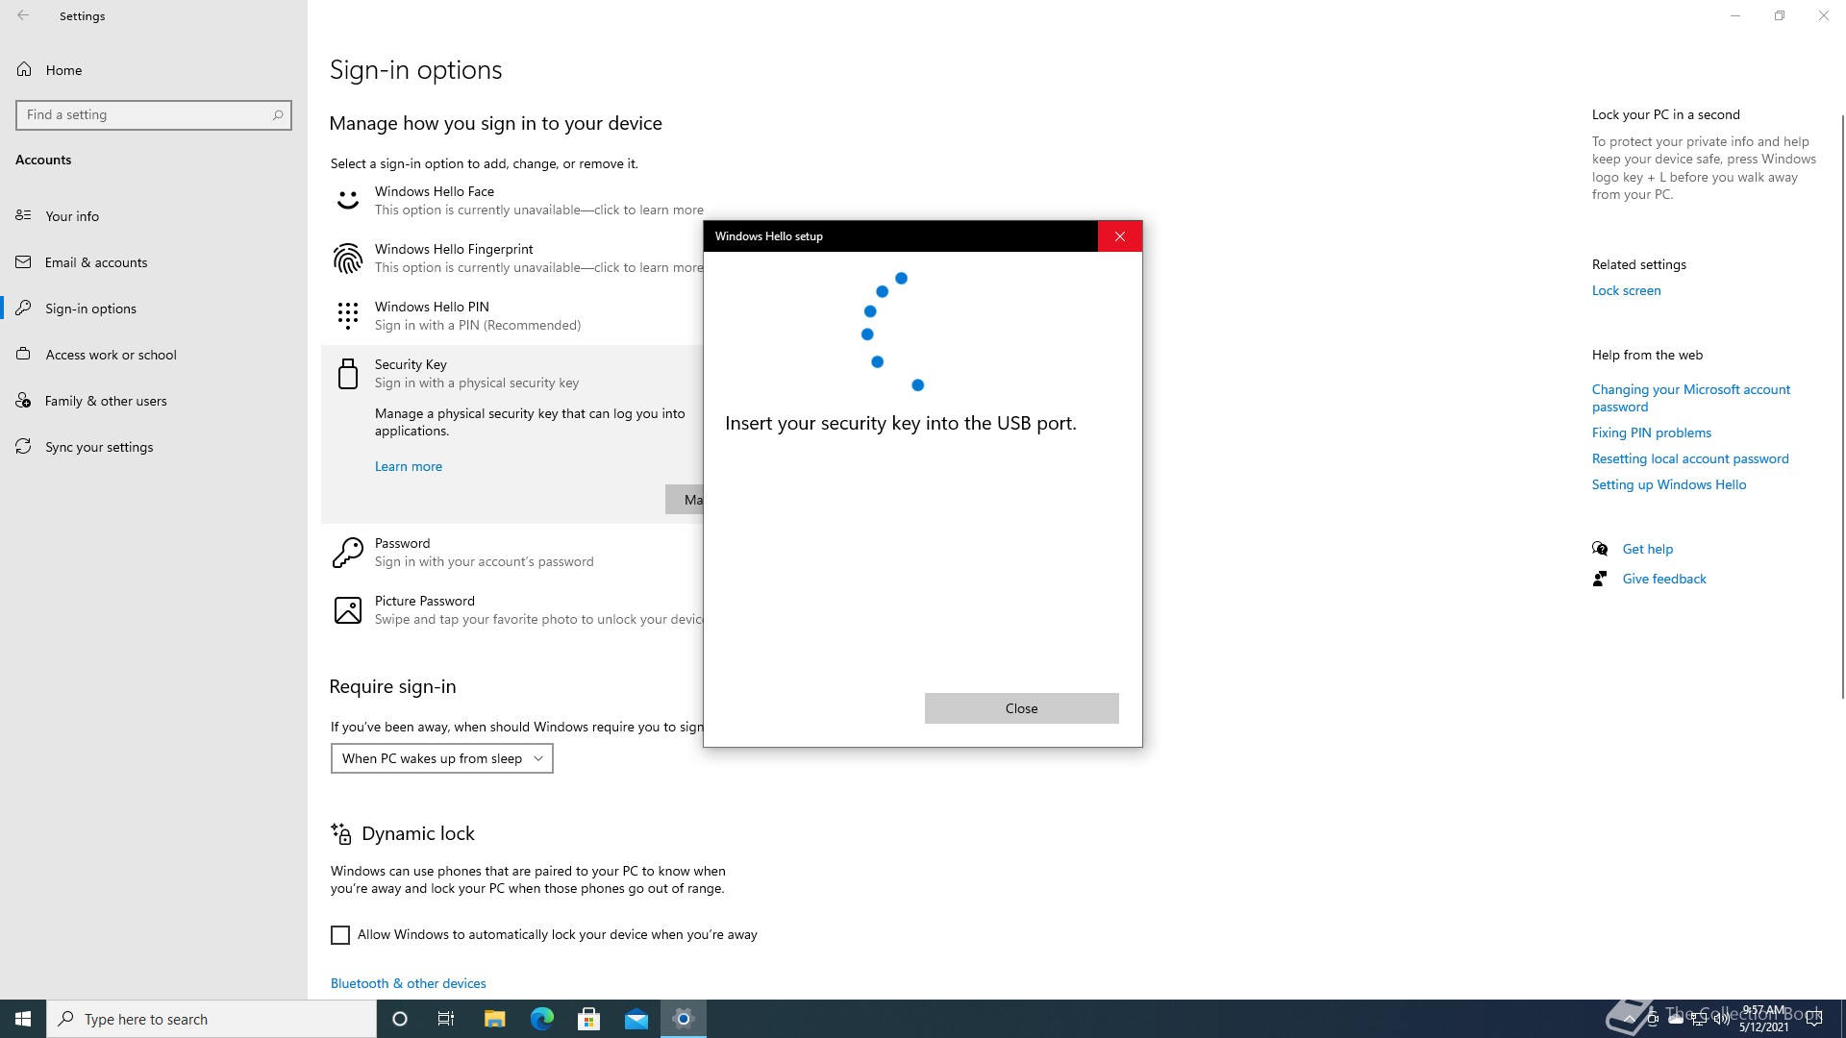
Task: Open File Explorer from the taskbar
Action: point(494,1019)
